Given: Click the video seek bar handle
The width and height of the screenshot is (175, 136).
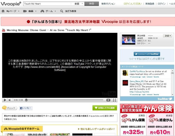Looking at the screenshot, I should click(x=26, y=100).
